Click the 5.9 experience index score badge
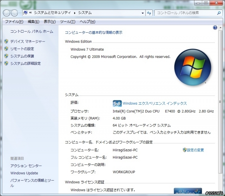This screenshot has height=196, width=225. point(117,103)
